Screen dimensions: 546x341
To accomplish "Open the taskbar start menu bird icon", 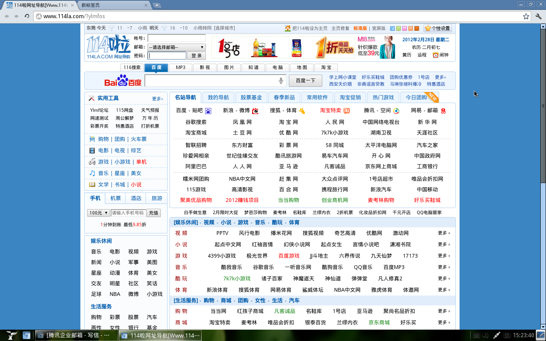I will point(11,335).
